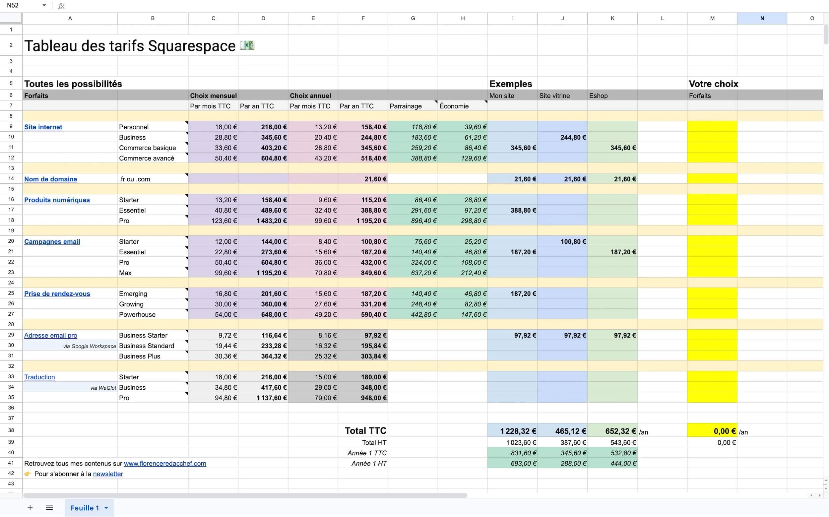The width and height of the screenshot is (829, 517).
Task: Open the Name Box dropdown arrow
Action: (44, 5)
